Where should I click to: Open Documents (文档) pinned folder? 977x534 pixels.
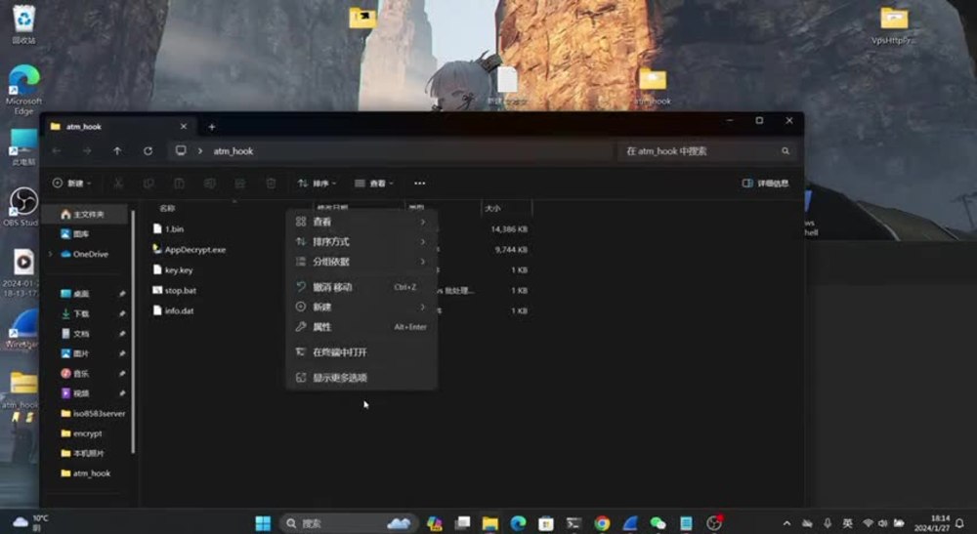coord(75,334)
